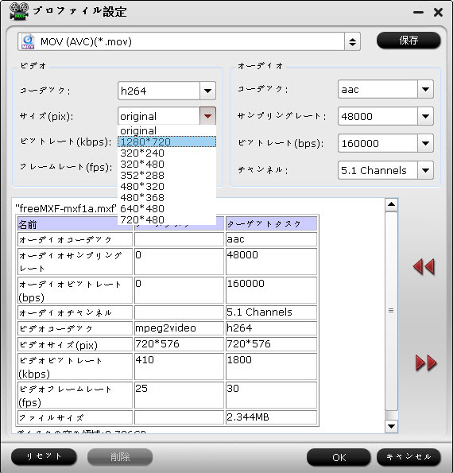
Task: Click the scrollbar down arrow
Action: [x=392, y=426]
